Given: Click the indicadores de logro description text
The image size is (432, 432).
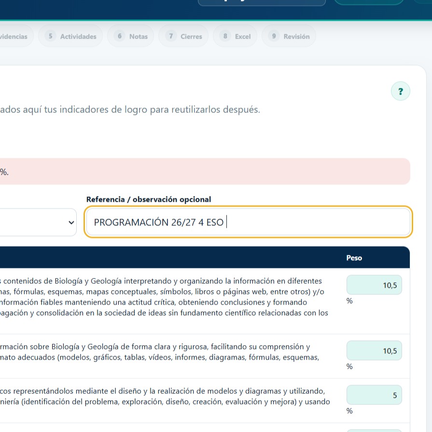Looking at the screenshot, I should point(130,110).
